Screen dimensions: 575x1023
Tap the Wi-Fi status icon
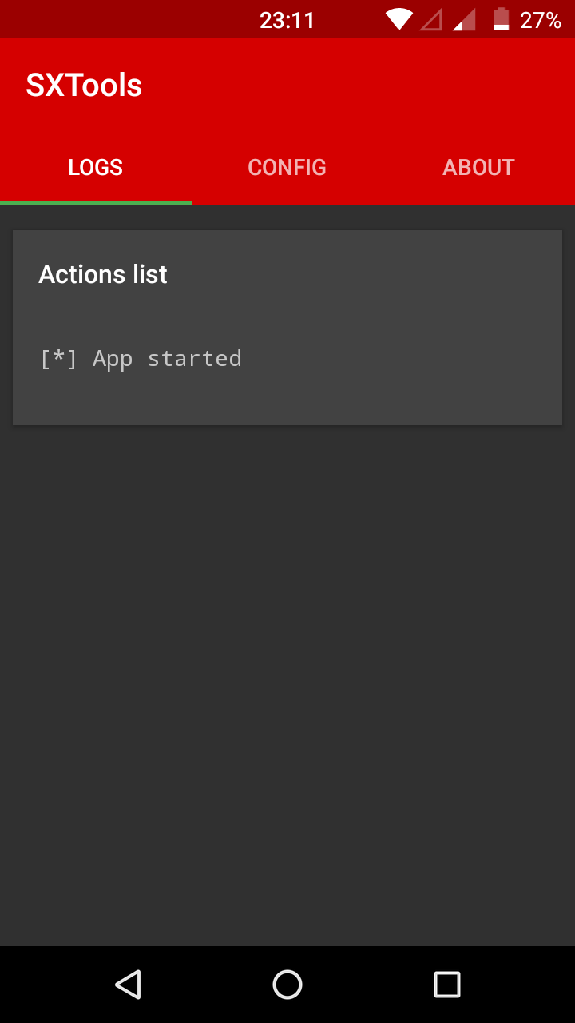[399, 19]
